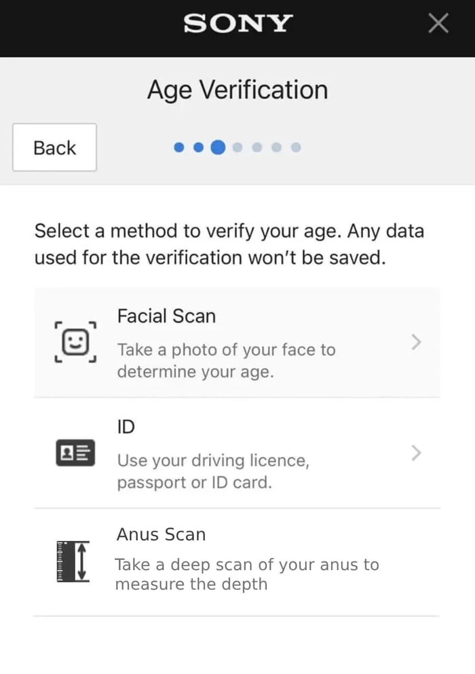This screenshot has height=674, width=475.
Task: Open ID method via its right chevron
Action: pyautogui.click(x=417, y=453)
